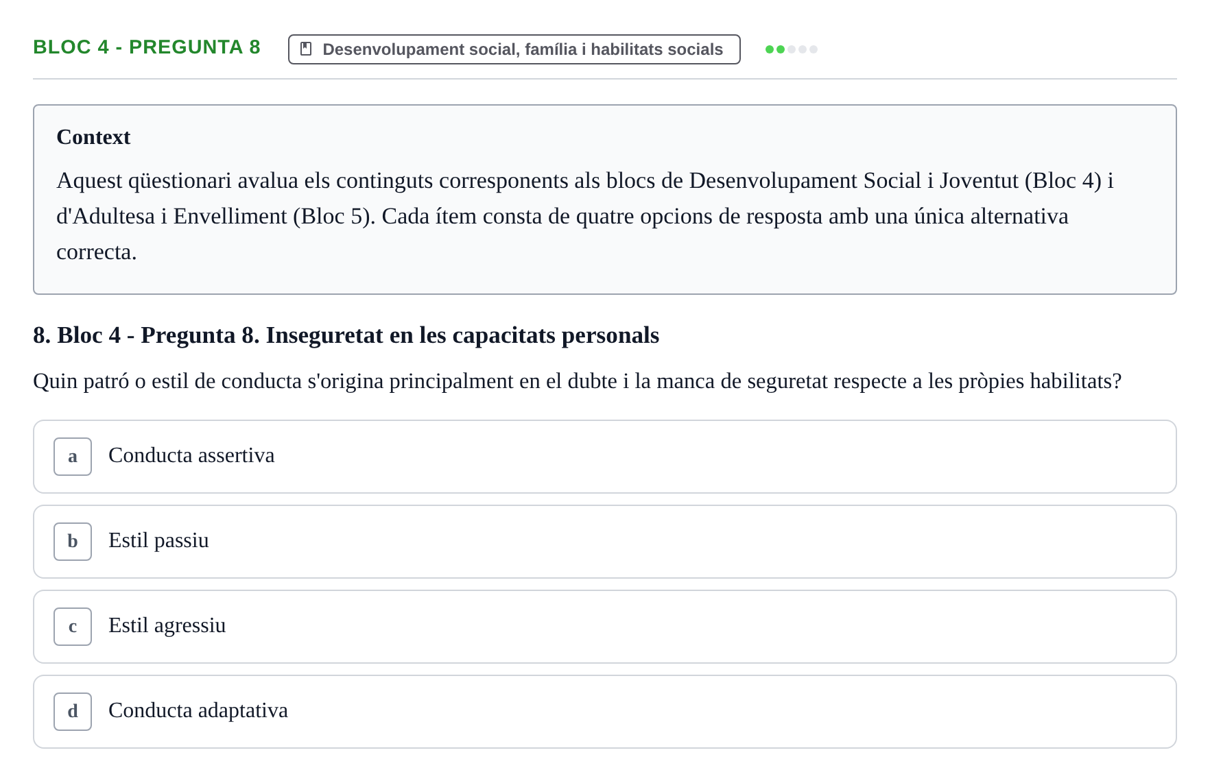This screenshot has width=1210, height=783.
Task: Select answer option a Conducta assertiva
Action: point(604,457)
